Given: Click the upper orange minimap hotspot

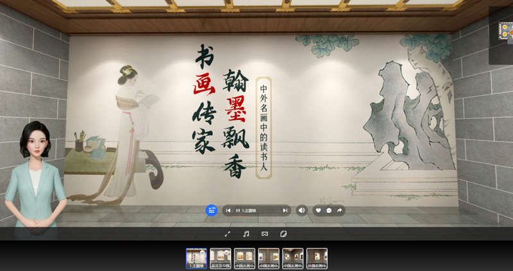Looking at the screenshot, I should tap(505, 27).
